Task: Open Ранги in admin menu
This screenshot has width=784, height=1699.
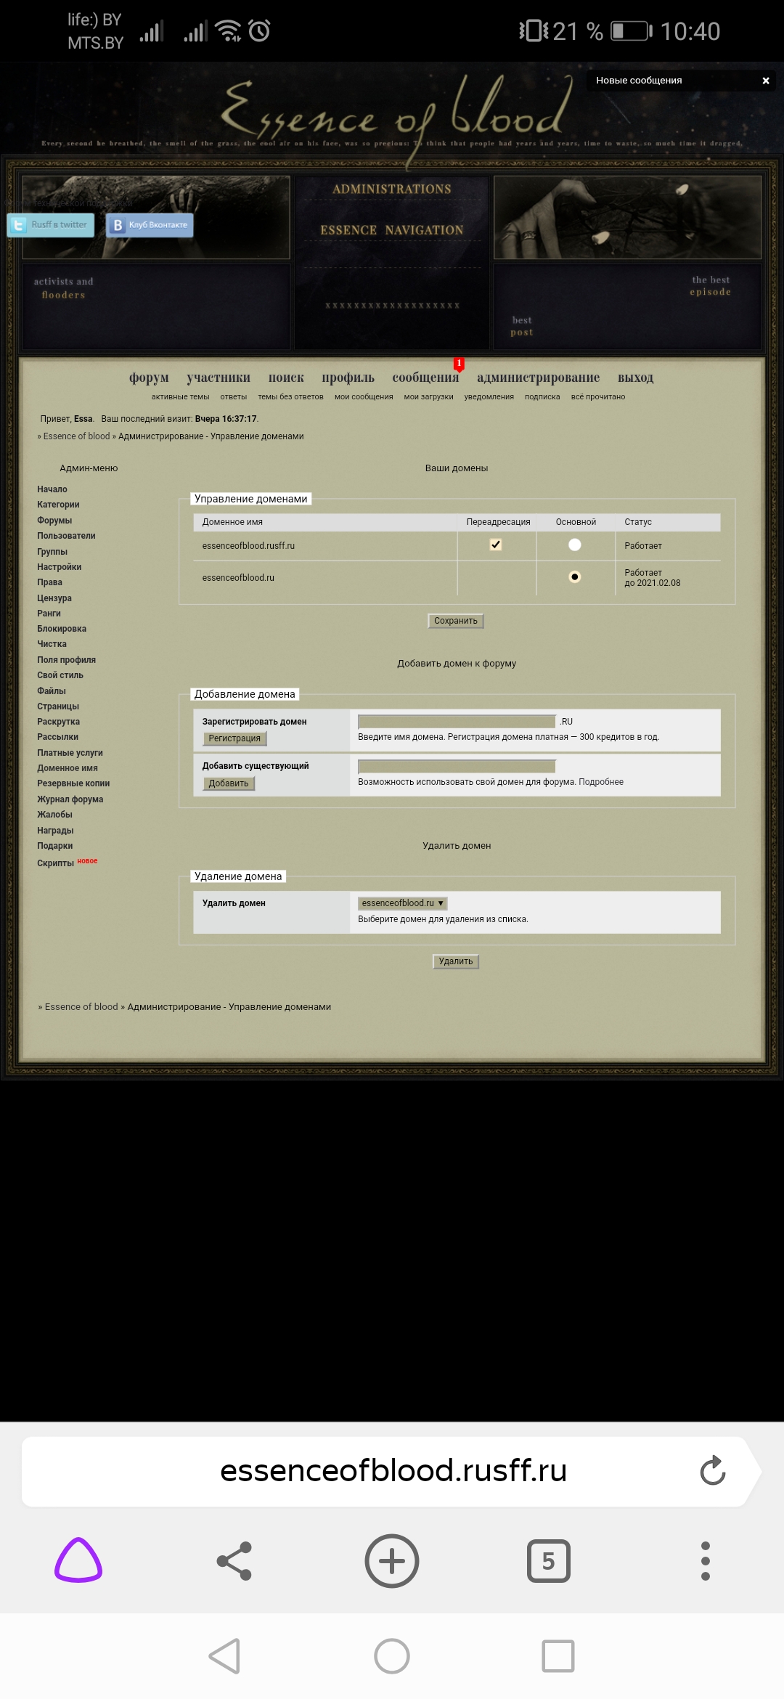Action: coord(49,614)
